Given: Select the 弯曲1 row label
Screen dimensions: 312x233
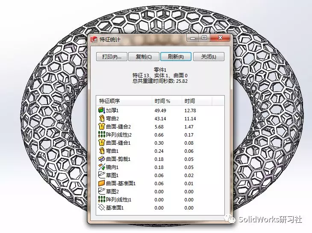Looking at the screenshot, I should pos(112,151).
